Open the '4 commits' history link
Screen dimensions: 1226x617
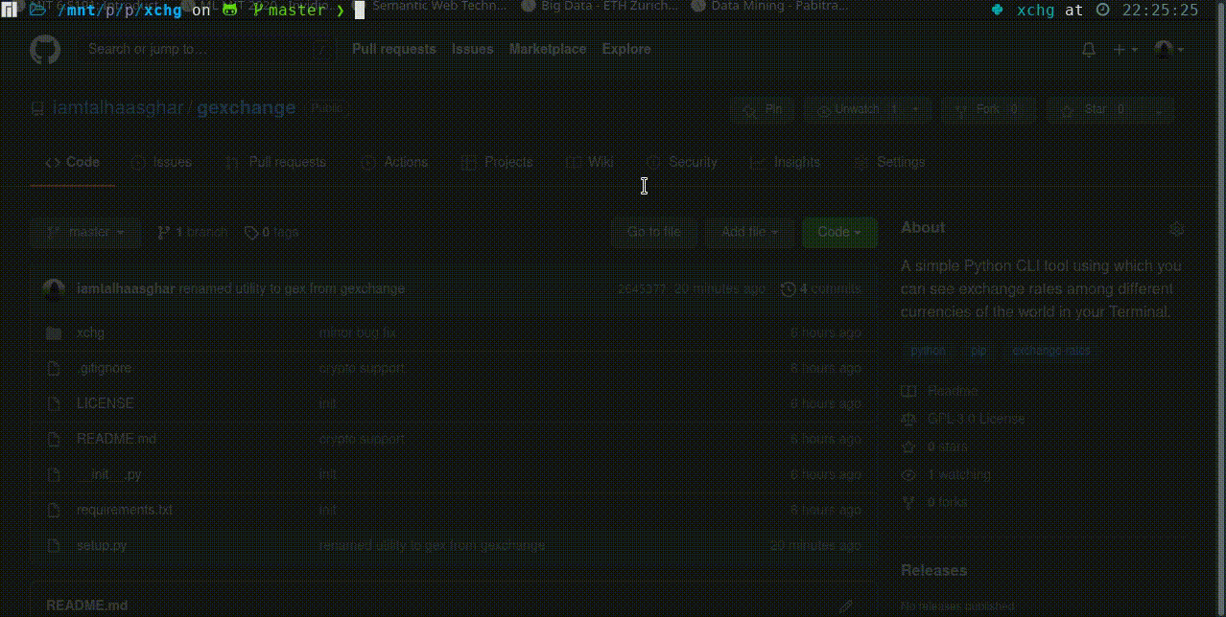point(820,289)
